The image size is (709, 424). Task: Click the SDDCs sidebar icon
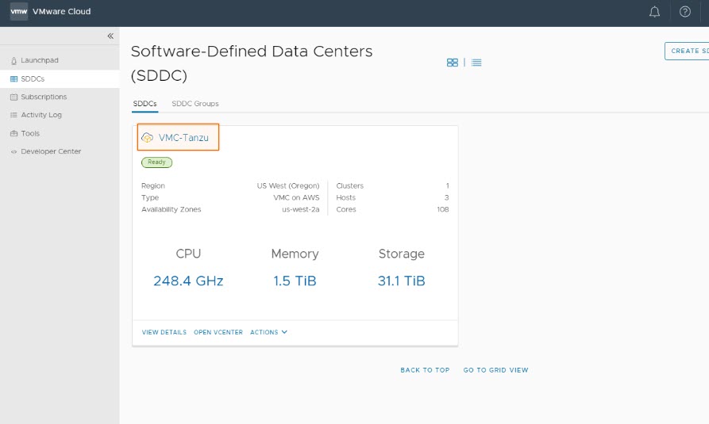point(13,79)
